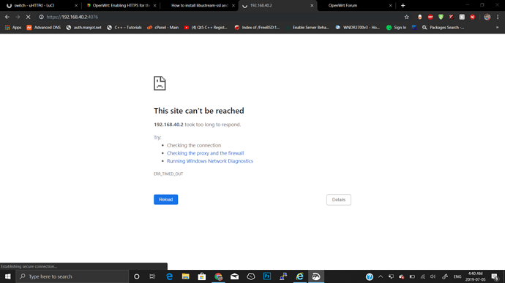Launch Photoshop from the taskbar
Viewport: 505px width, 283px height.
pos(267,276)
